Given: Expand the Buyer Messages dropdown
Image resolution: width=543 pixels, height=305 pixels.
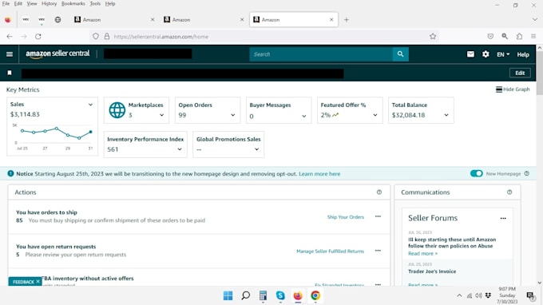Looking at the screenshot, I should [x=304, y=117].
